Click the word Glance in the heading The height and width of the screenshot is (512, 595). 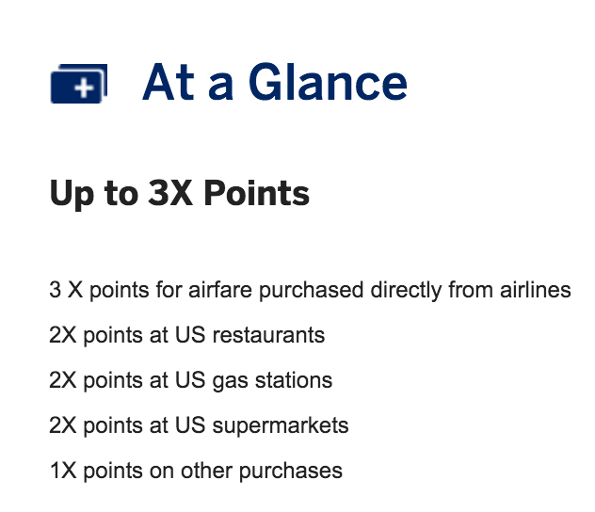329,82
